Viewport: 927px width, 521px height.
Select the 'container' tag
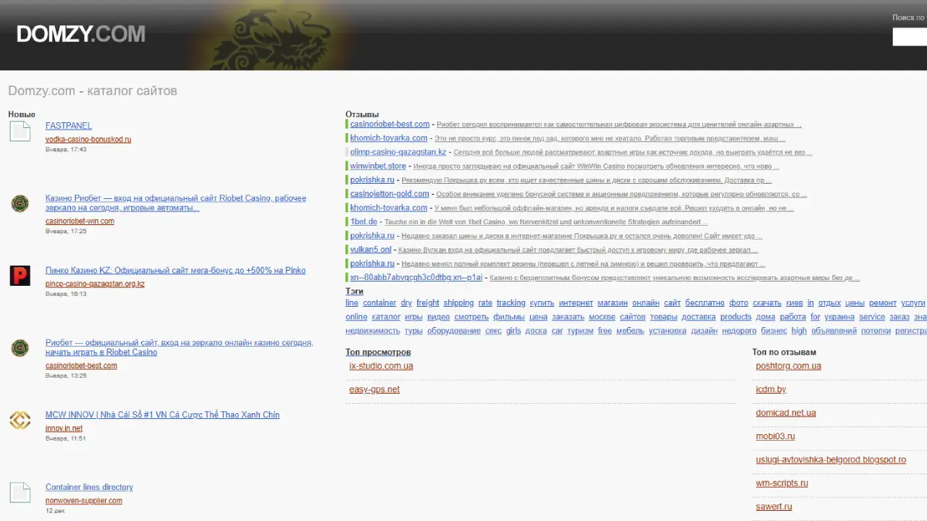click(379, 303)
